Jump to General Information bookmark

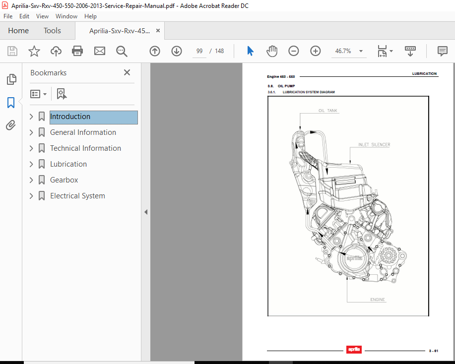[83, 132]
